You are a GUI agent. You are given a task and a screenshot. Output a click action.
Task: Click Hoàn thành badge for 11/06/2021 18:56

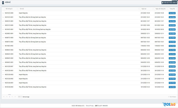(172, 46)
